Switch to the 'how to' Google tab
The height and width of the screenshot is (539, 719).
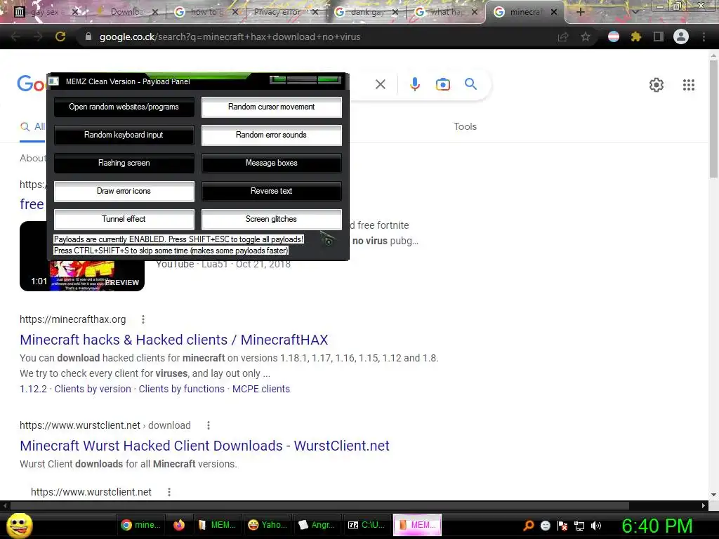click(207, 12)
